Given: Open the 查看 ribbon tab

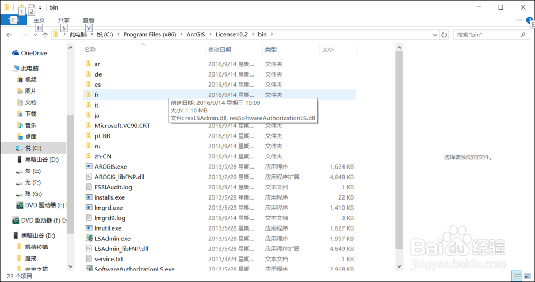Looking at the screenshot, I should 88,20.
